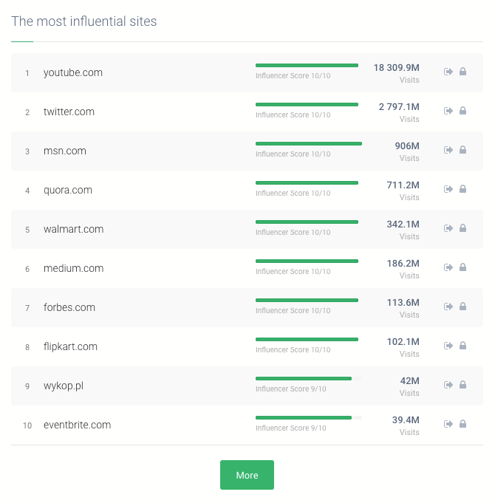Click the lock icon for youtube.com

[x=462, y=71]
